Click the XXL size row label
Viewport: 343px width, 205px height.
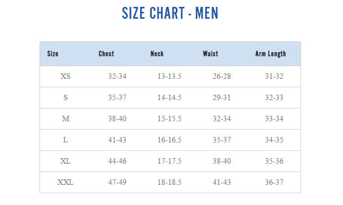pos(65,182)
